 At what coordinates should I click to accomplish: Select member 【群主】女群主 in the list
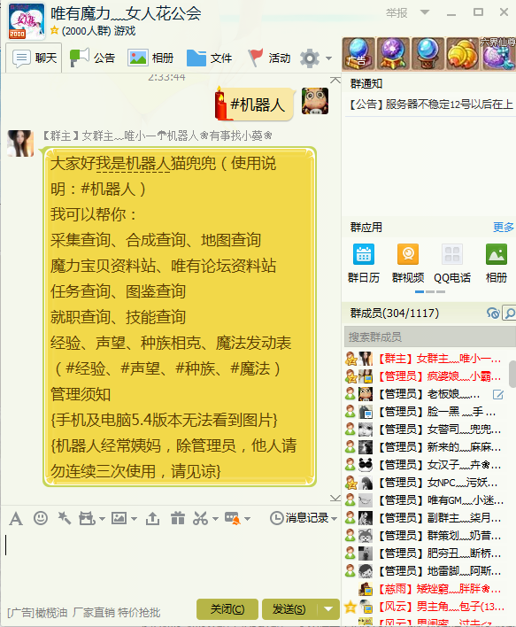424,359
